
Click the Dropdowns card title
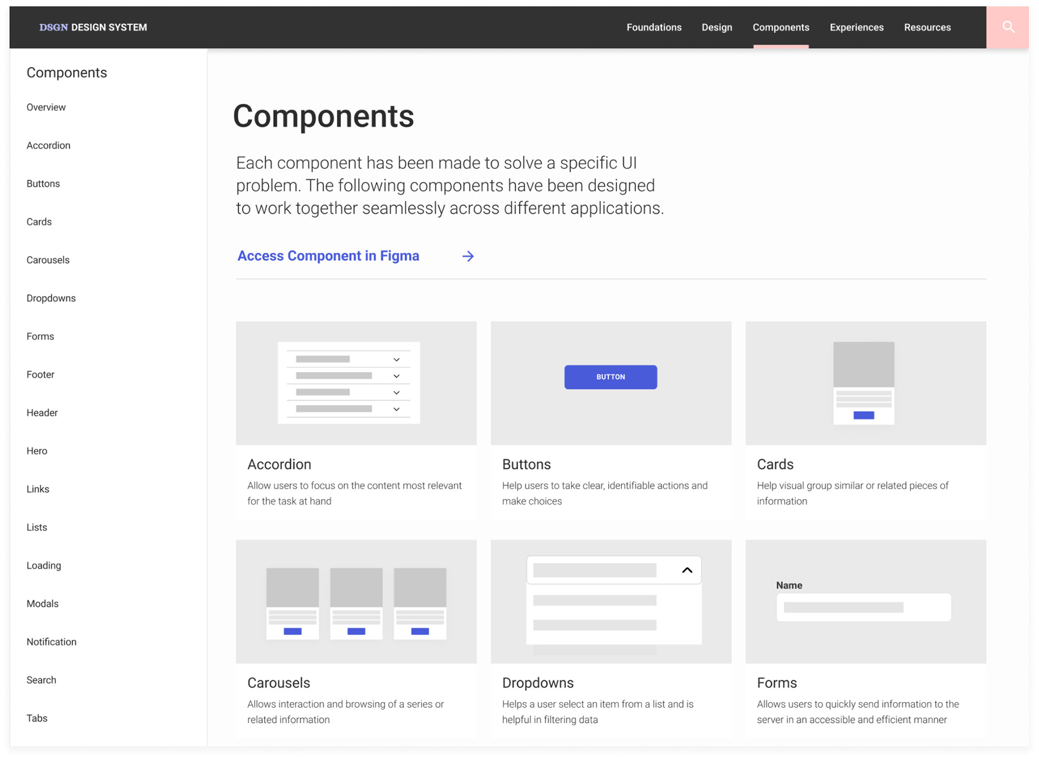537,683
